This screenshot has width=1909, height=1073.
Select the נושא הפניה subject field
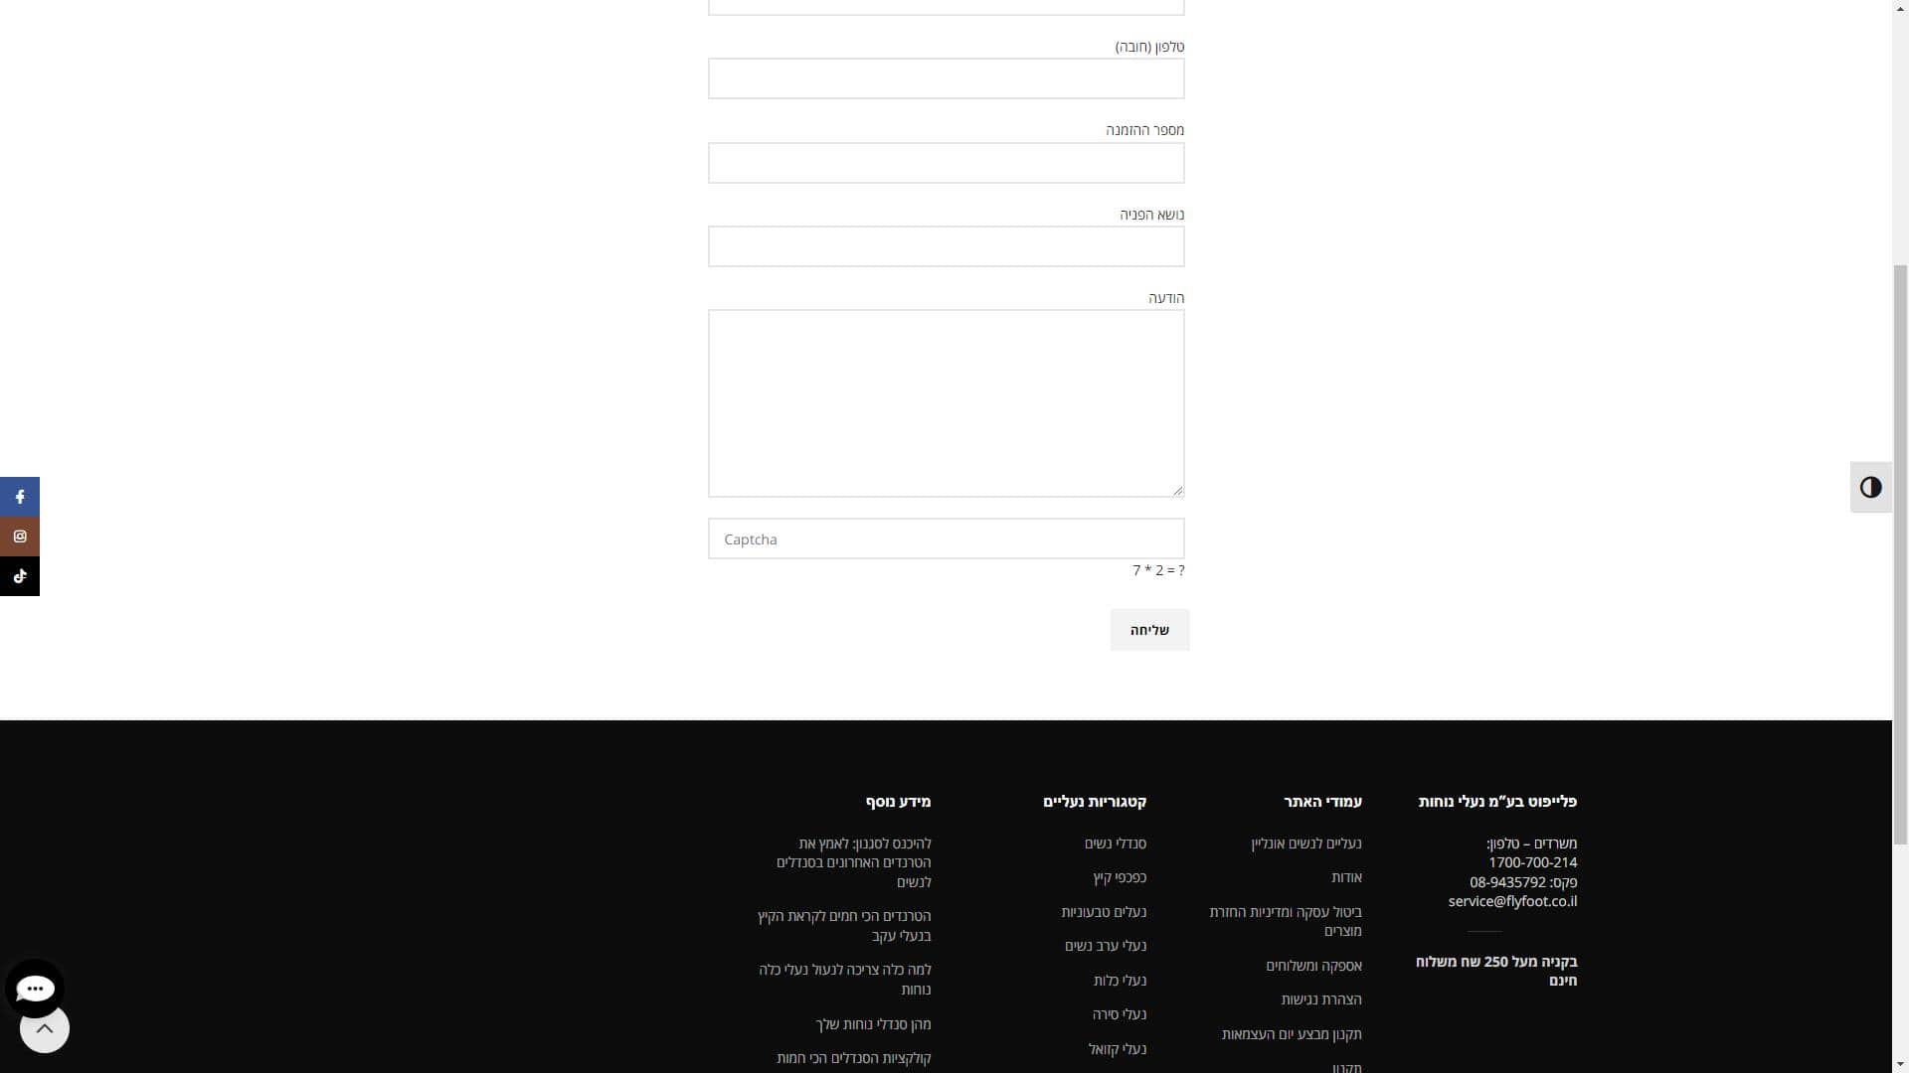(946, 246)
